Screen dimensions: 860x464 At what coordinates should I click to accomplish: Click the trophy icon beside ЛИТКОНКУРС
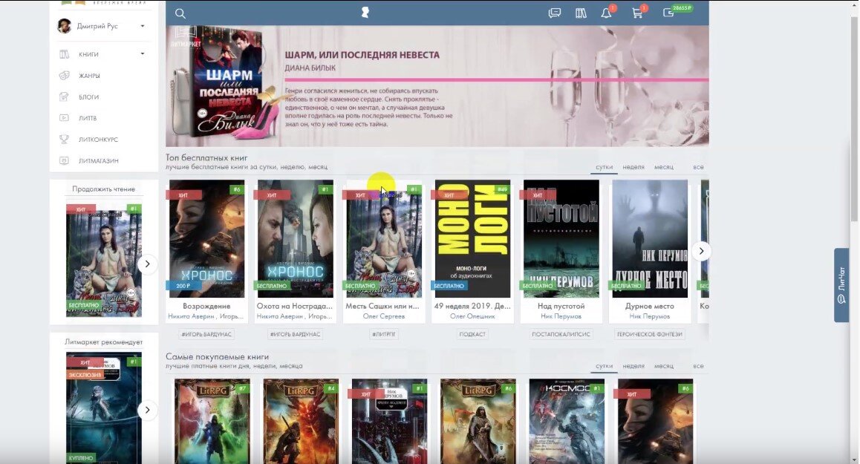[x=64, y=140]
